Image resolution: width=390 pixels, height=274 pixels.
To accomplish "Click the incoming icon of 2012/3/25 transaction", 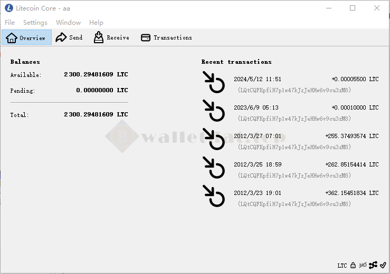I will 214,169.
